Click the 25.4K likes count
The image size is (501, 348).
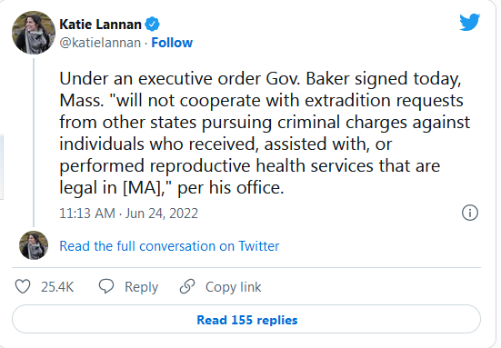(x=57, y=287)
